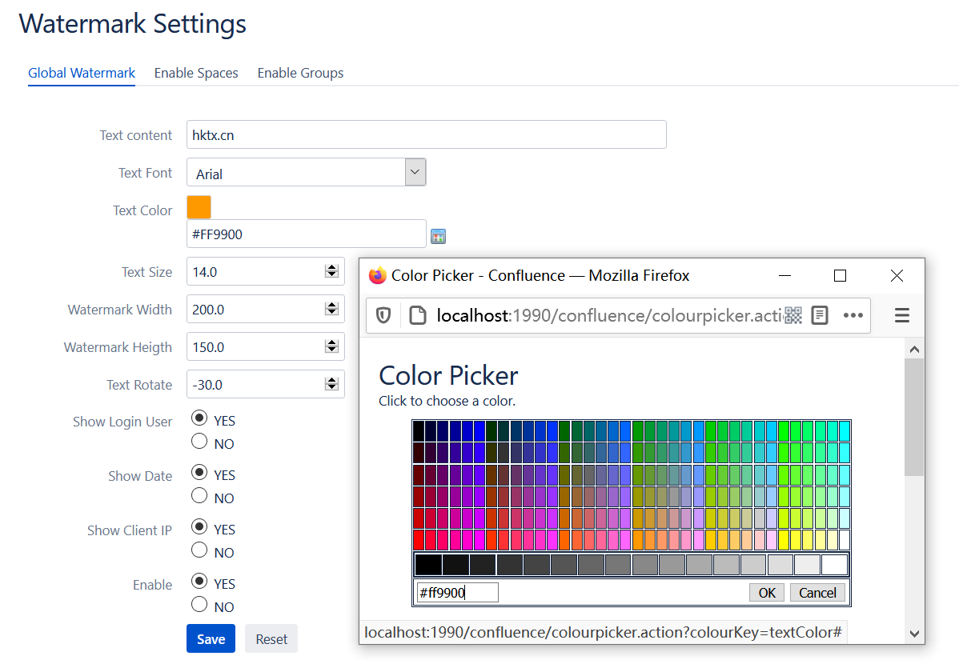Switch to the Enable Spaces tab

pyautogui.click(x=196, y=73)
